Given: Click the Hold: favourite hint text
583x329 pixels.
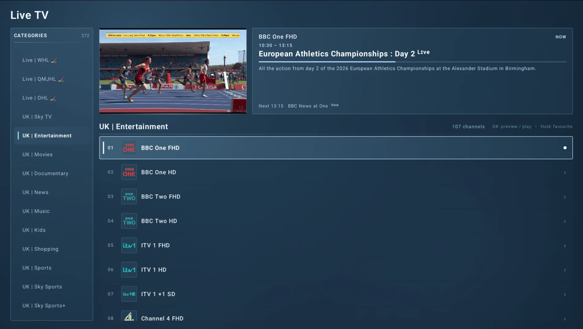Looking at the screenshot, I should point(556,127).
